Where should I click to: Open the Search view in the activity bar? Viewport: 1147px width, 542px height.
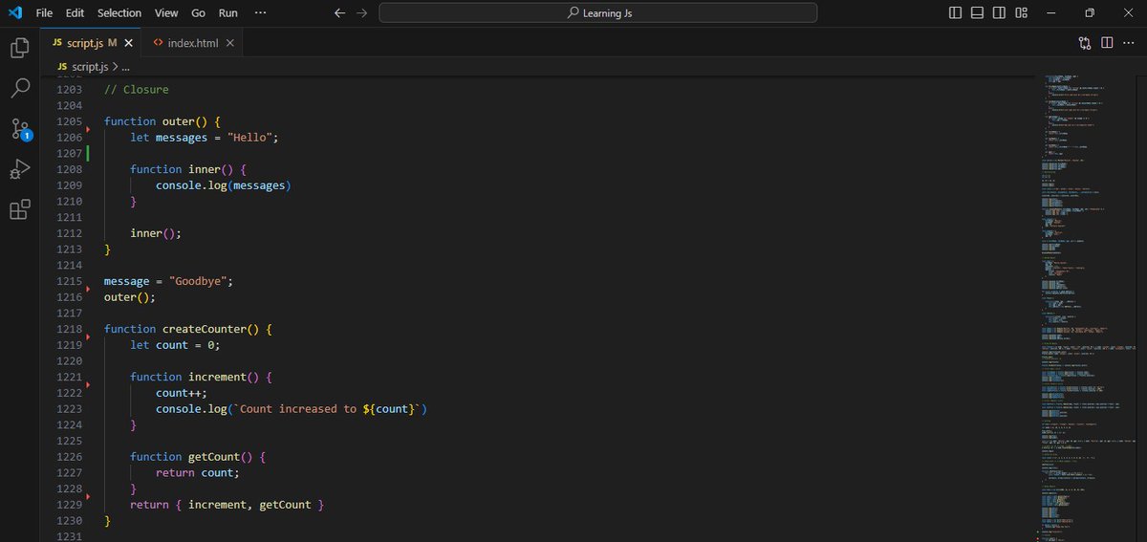(19, 89)
